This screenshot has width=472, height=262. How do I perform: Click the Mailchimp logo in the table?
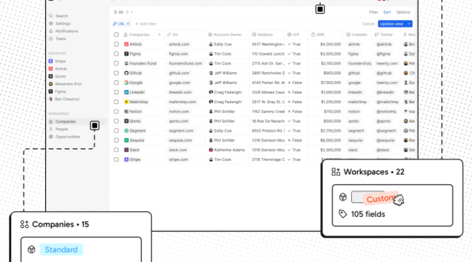126,102
